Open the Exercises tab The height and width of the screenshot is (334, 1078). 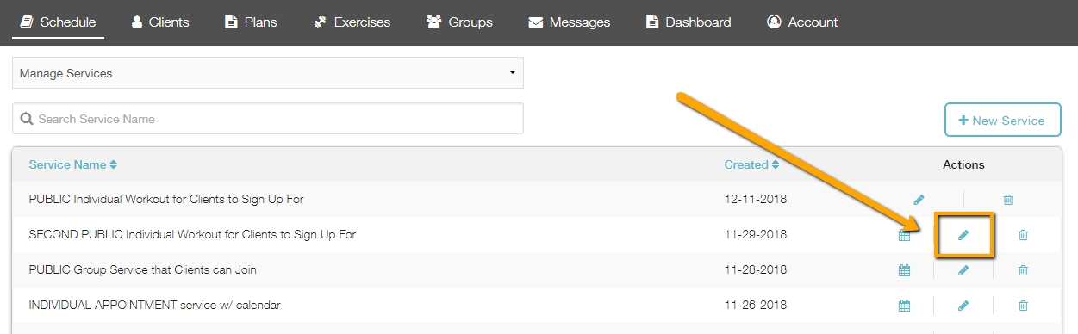pyautogui.click(x=352, y=22)
